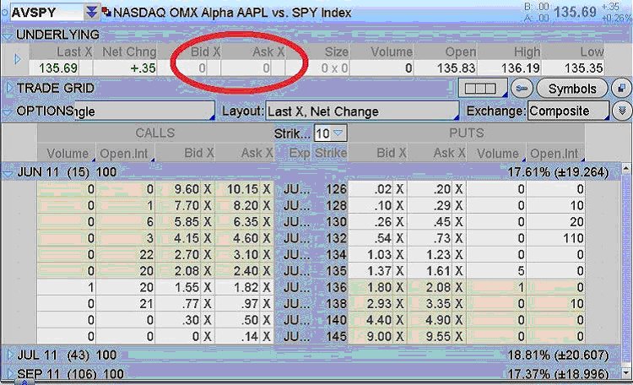Collapse the OPTIONS section
The image size is (633, 385).
7,112
